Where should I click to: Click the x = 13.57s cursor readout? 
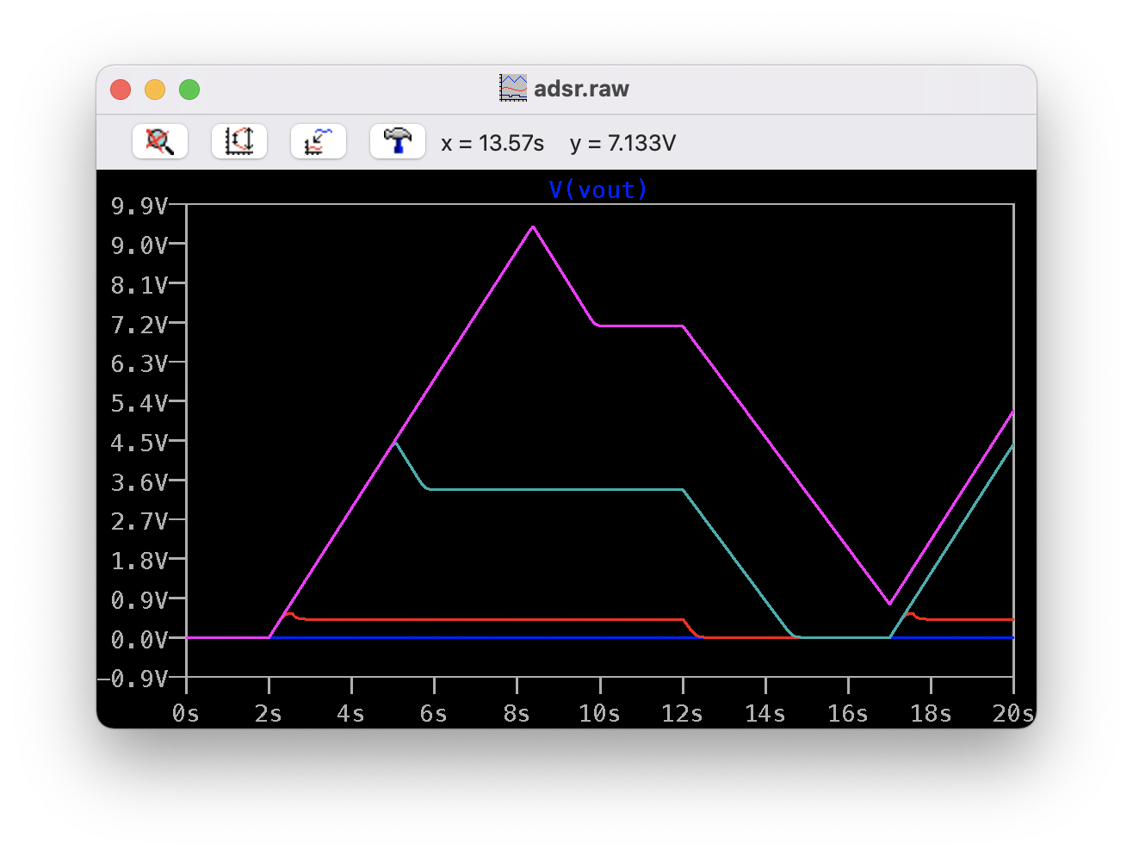coord(492,143)
